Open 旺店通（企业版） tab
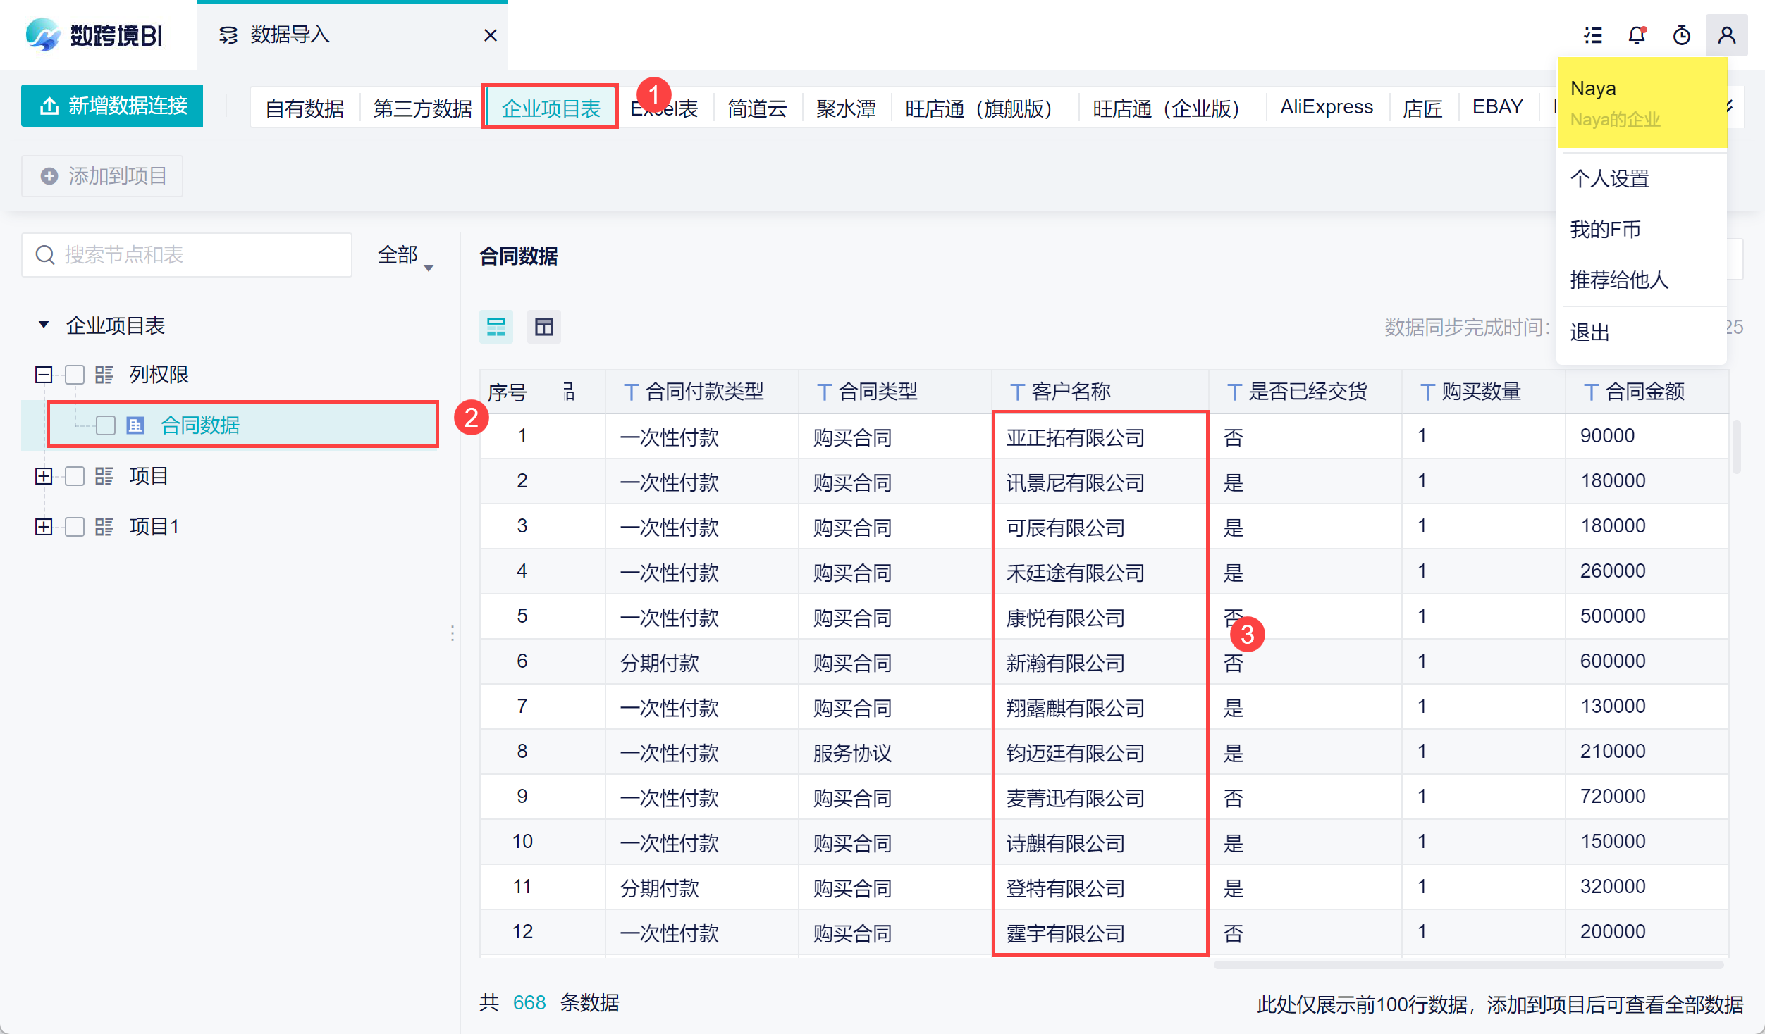The height and width of the screenshot is (1034, 1765). [1171, 108]
